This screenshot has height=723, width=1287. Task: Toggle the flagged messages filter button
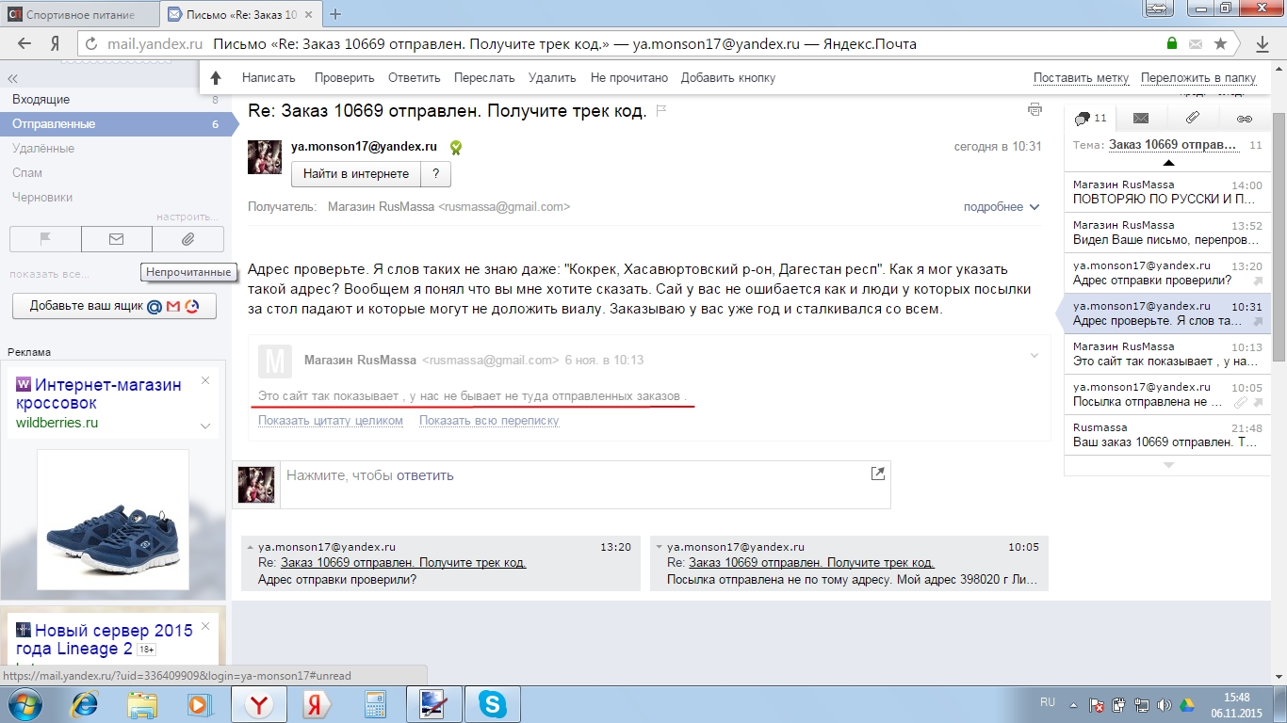tap(45, 239)
